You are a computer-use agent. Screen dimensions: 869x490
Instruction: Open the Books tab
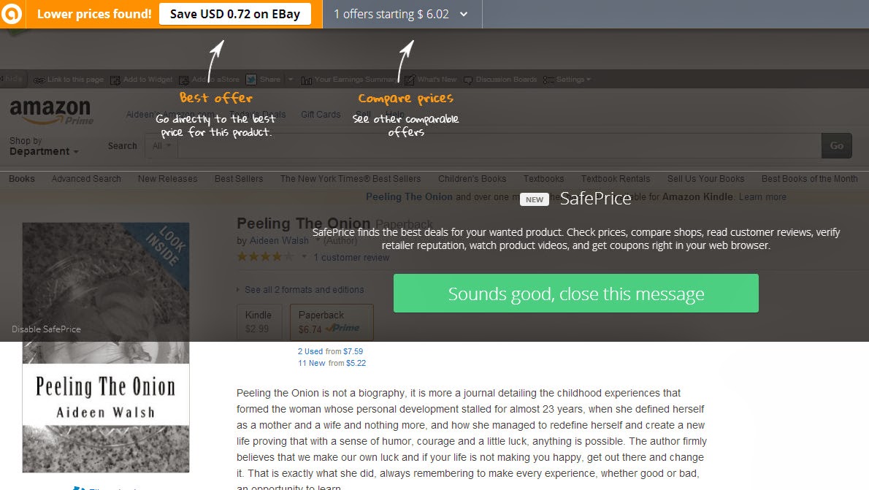click(x=22, y=178)
